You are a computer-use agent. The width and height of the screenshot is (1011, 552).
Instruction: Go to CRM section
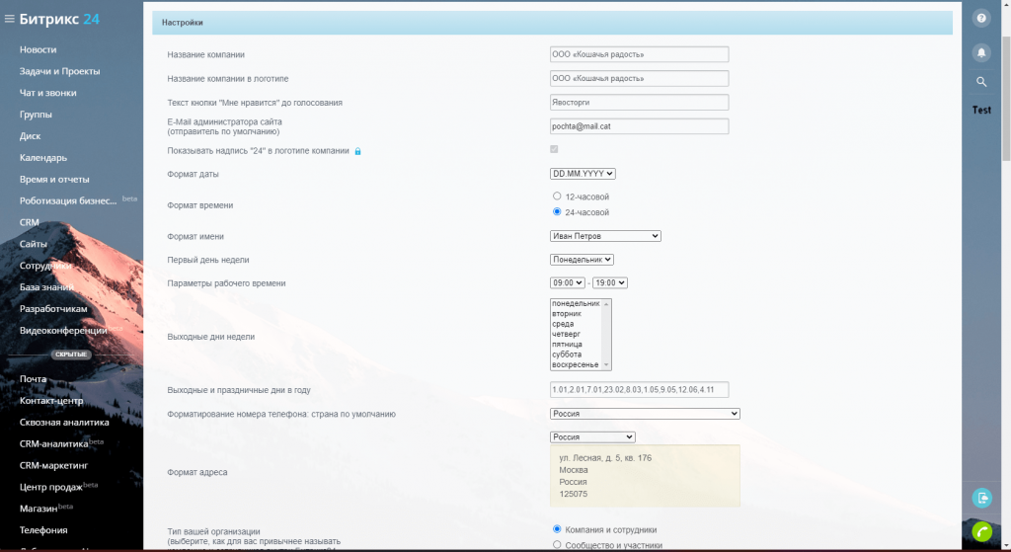(x=29, y=222)
